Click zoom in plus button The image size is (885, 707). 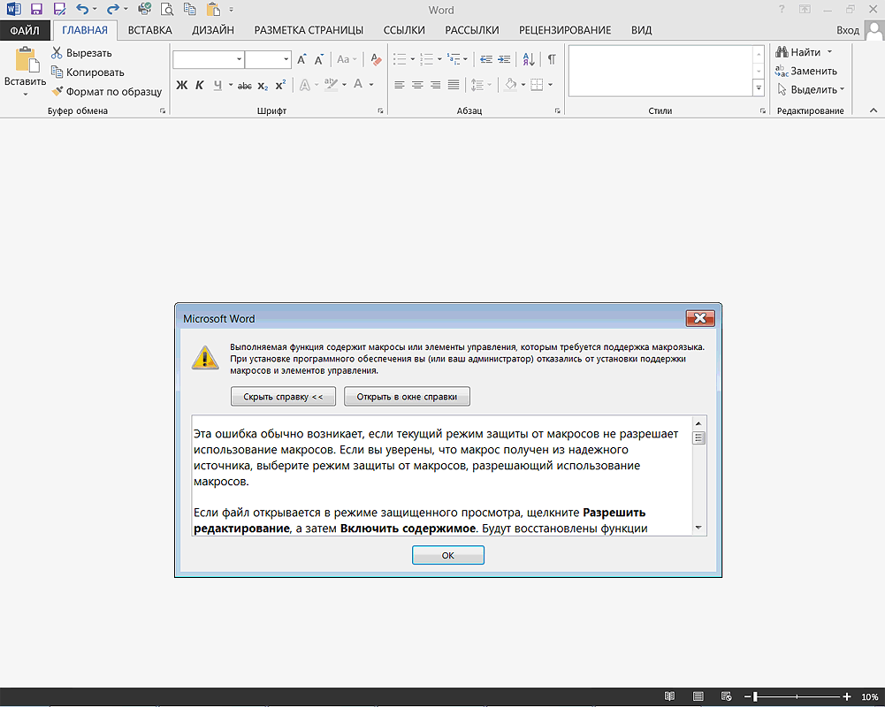847,697
